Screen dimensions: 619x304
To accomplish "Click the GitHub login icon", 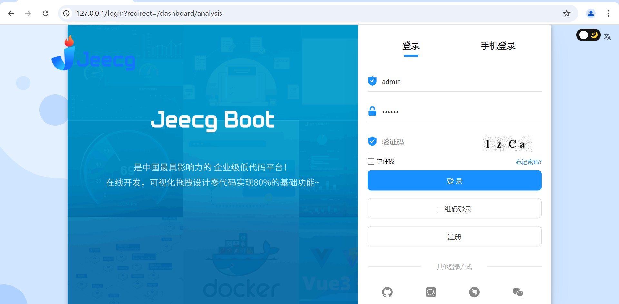I will [x=387, y=292].
